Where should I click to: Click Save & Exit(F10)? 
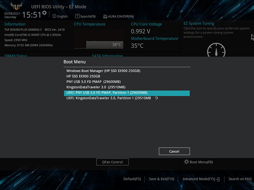pyautogui.click(x=162, y=179)
